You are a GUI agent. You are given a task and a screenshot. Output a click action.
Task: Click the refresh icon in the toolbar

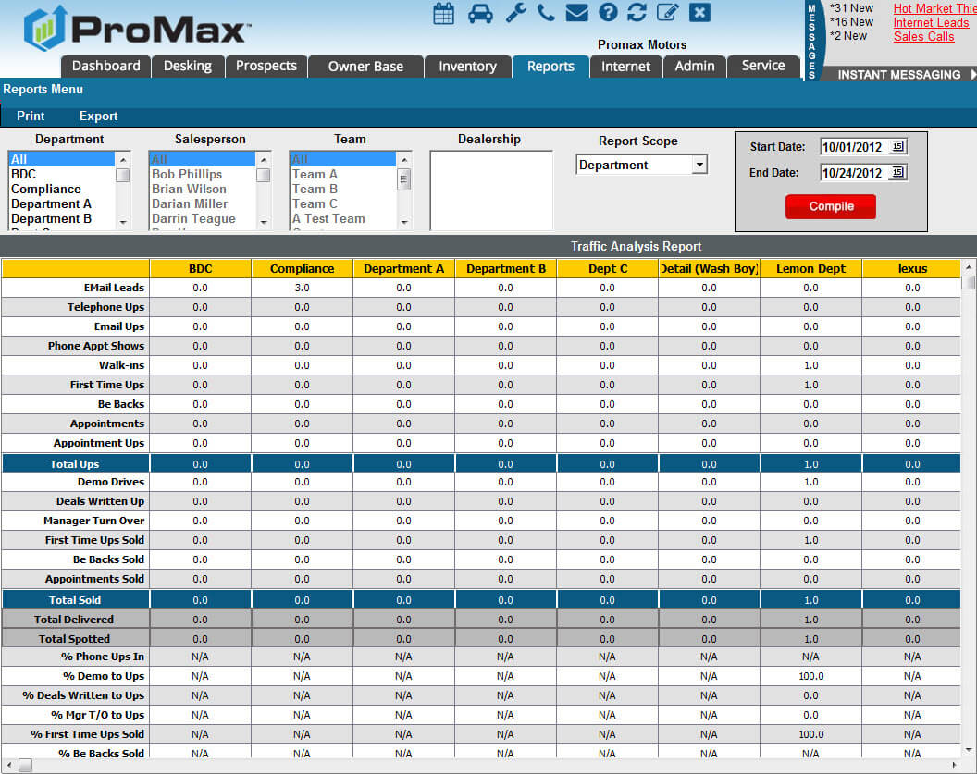(x=639, y=14)
